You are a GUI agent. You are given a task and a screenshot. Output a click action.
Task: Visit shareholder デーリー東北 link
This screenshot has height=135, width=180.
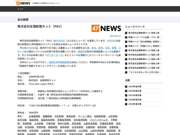85,116
